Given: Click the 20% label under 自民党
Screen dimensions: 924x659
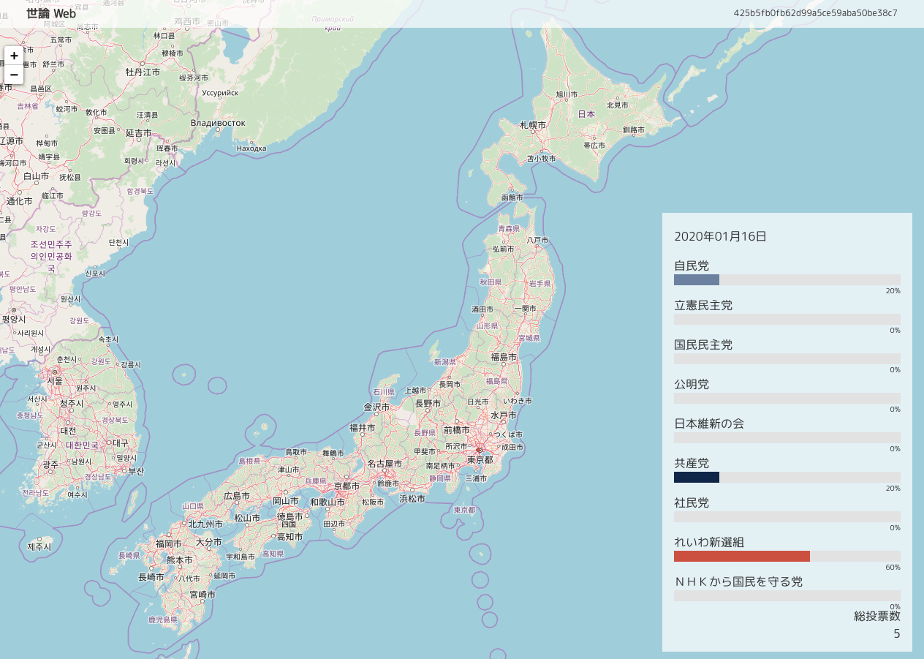Looking at the screenshot, I should pos(893,290).
